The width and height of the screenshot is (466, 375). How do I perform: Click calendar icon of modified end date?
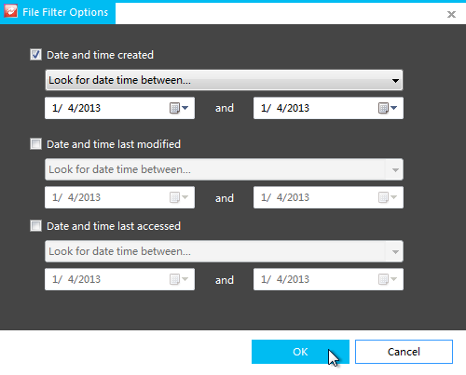pyautogui.click(x=388, y=197)
